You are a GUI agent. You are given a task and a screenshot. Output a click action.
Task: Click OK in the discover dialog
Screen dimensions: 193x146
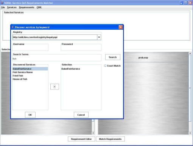point(30,115)
